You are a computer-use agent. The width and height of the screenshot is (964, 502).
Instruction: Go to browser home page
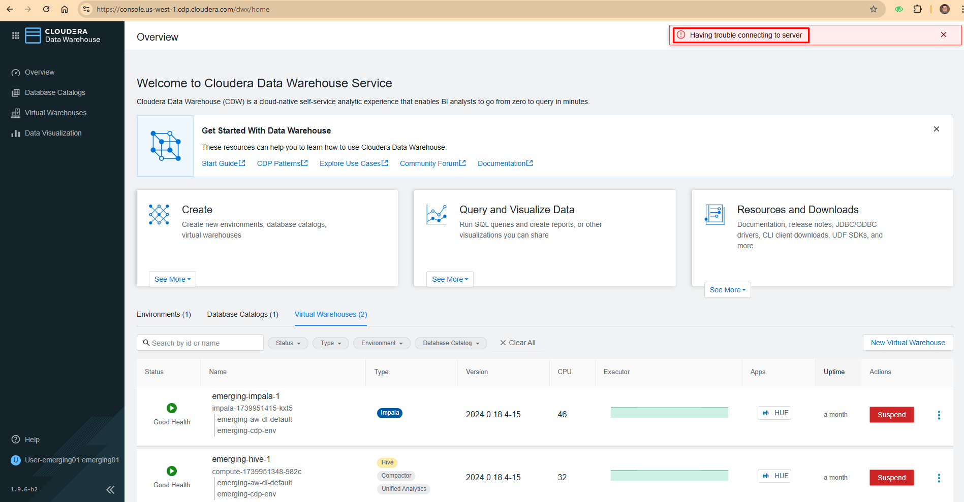click(x=65, y=9)
